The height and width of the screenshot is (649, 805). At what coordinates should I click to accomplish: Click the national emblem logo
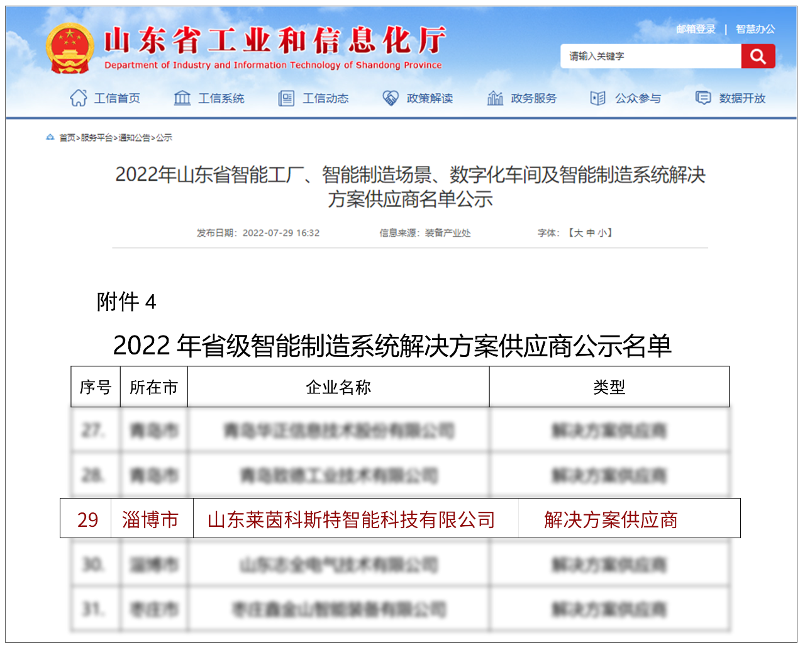coord(70,48)
